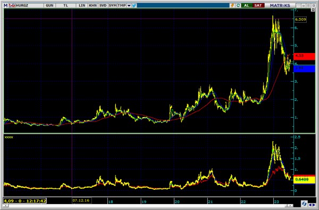Click the red SAT sell button
Screen dimensions: 319x210
point(258,5)
